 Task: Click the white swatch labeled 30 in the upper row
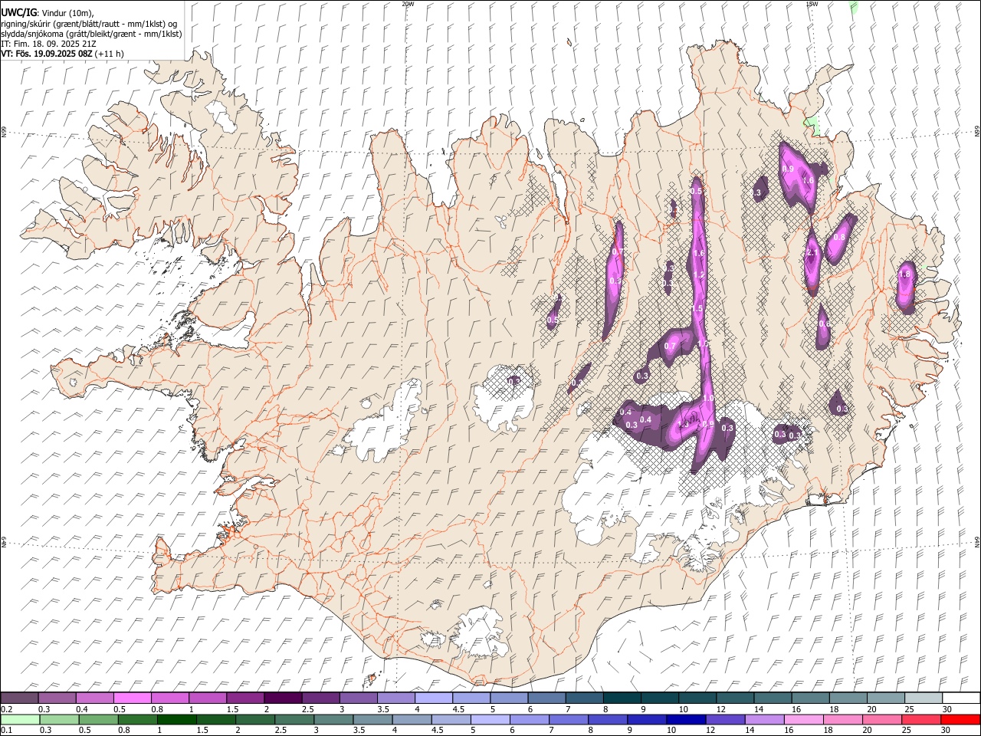(x=961, y=698)
